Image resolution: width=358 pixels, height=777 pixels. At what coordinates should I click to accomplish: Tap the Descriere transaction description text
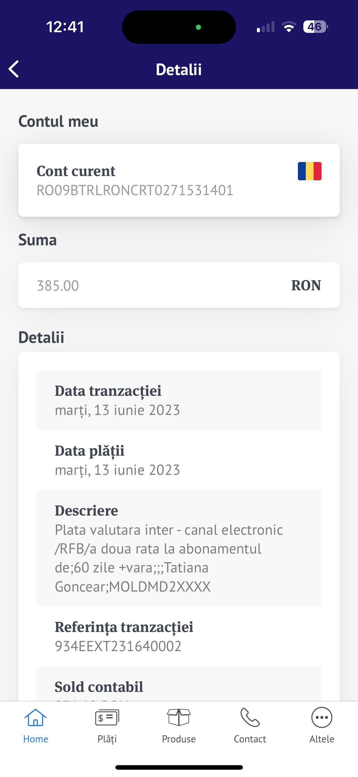pyautogui.click(x=169, y=558)
